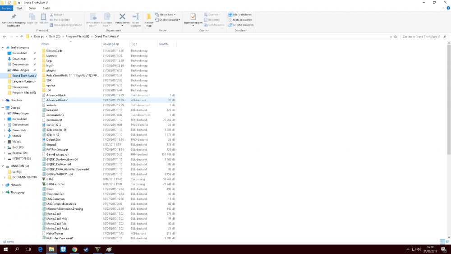Click Pad kopiëren in ribbon
The image size is (451, 254).
(60, 20)
